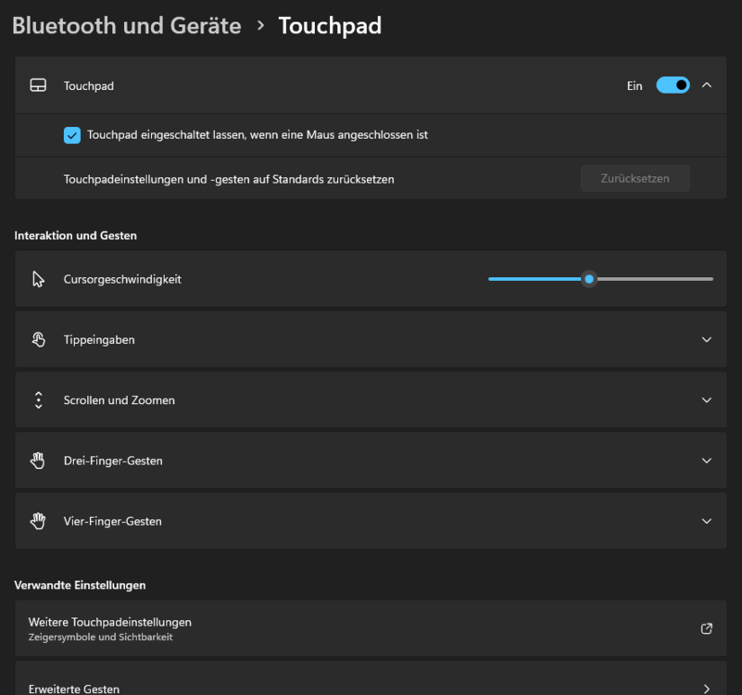Click the Touchpad breadcrumb title
Image resolution: width=742 pixels, height=695 pixels.
click(330, 26)
